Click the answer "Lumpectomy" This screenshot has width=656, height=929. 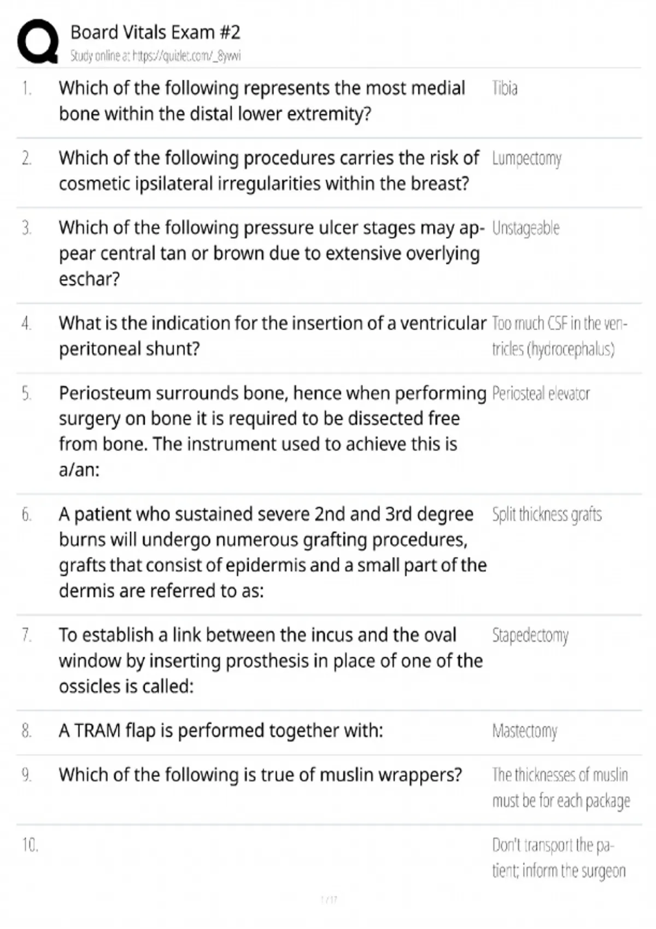526,158
